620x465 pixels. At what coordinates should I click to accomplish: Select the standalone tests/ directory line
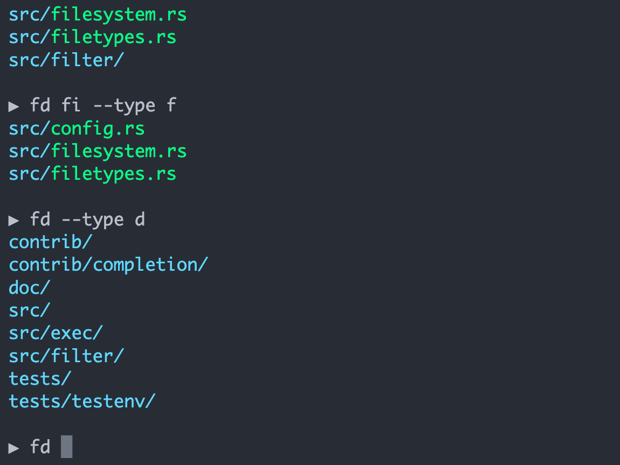coord(40,378)
